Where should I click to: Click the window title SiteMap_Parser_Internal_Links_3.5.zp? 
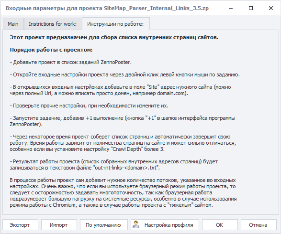(156, 8)
